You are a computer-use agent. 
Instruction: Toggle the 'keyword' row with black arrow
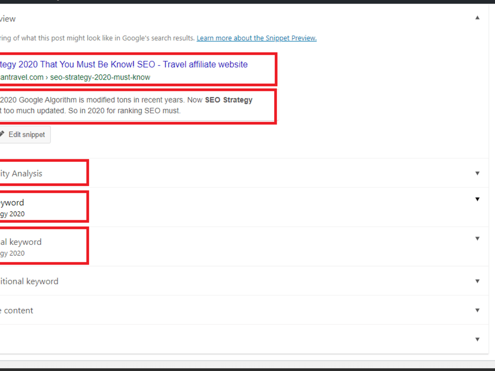pyautogui.click(x=477, y=199)
